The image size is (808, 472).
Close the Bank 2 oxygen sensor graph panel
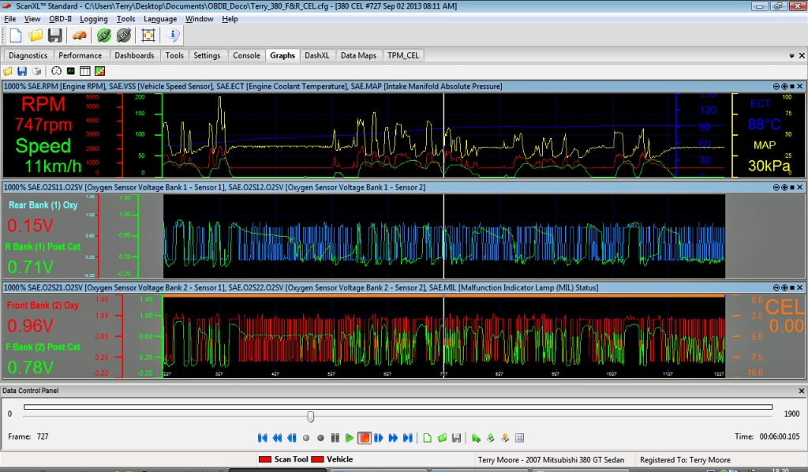[x=800, y=288]
